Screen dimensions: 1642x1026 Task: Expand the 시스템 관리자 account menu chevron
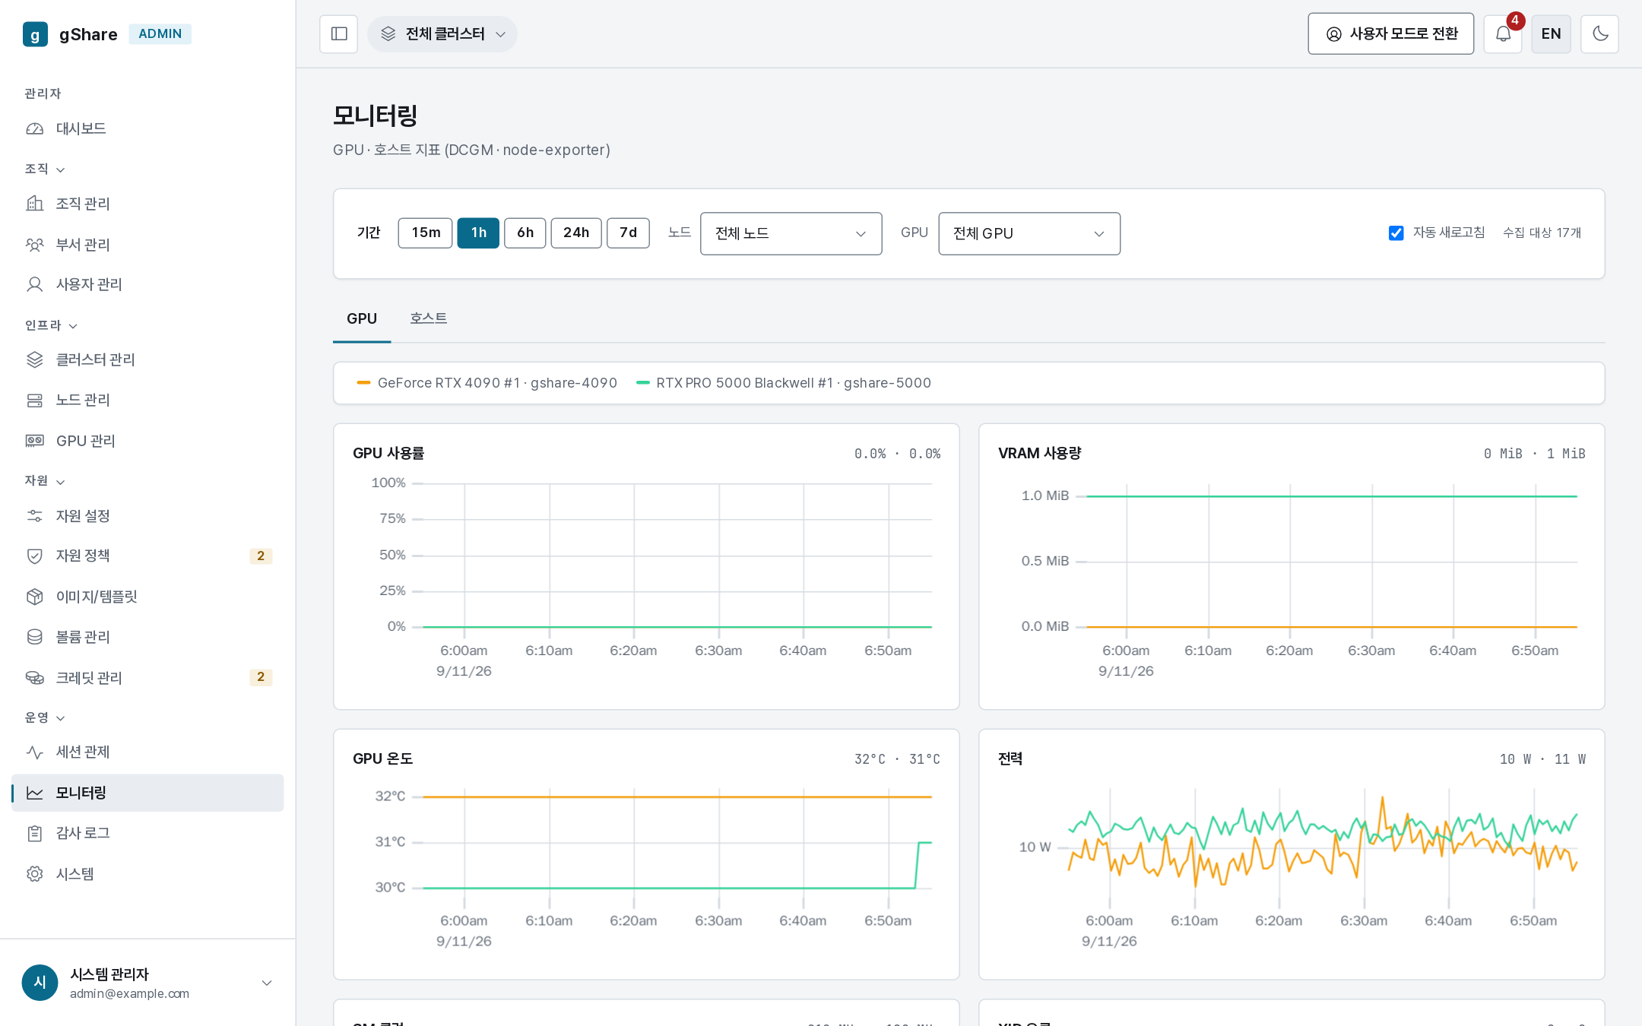(x=267, y=983)
